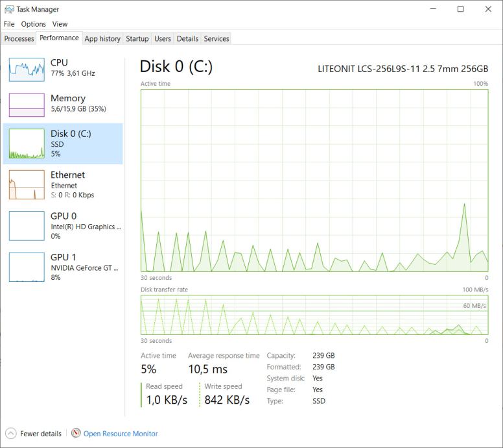Select the GPU 1 mini graph

(x=27, y=267)
